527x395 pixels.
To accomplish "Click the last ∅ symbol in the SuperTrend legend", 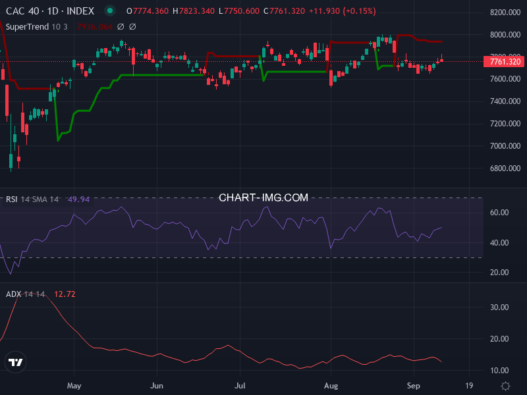I will pos(132,26).
